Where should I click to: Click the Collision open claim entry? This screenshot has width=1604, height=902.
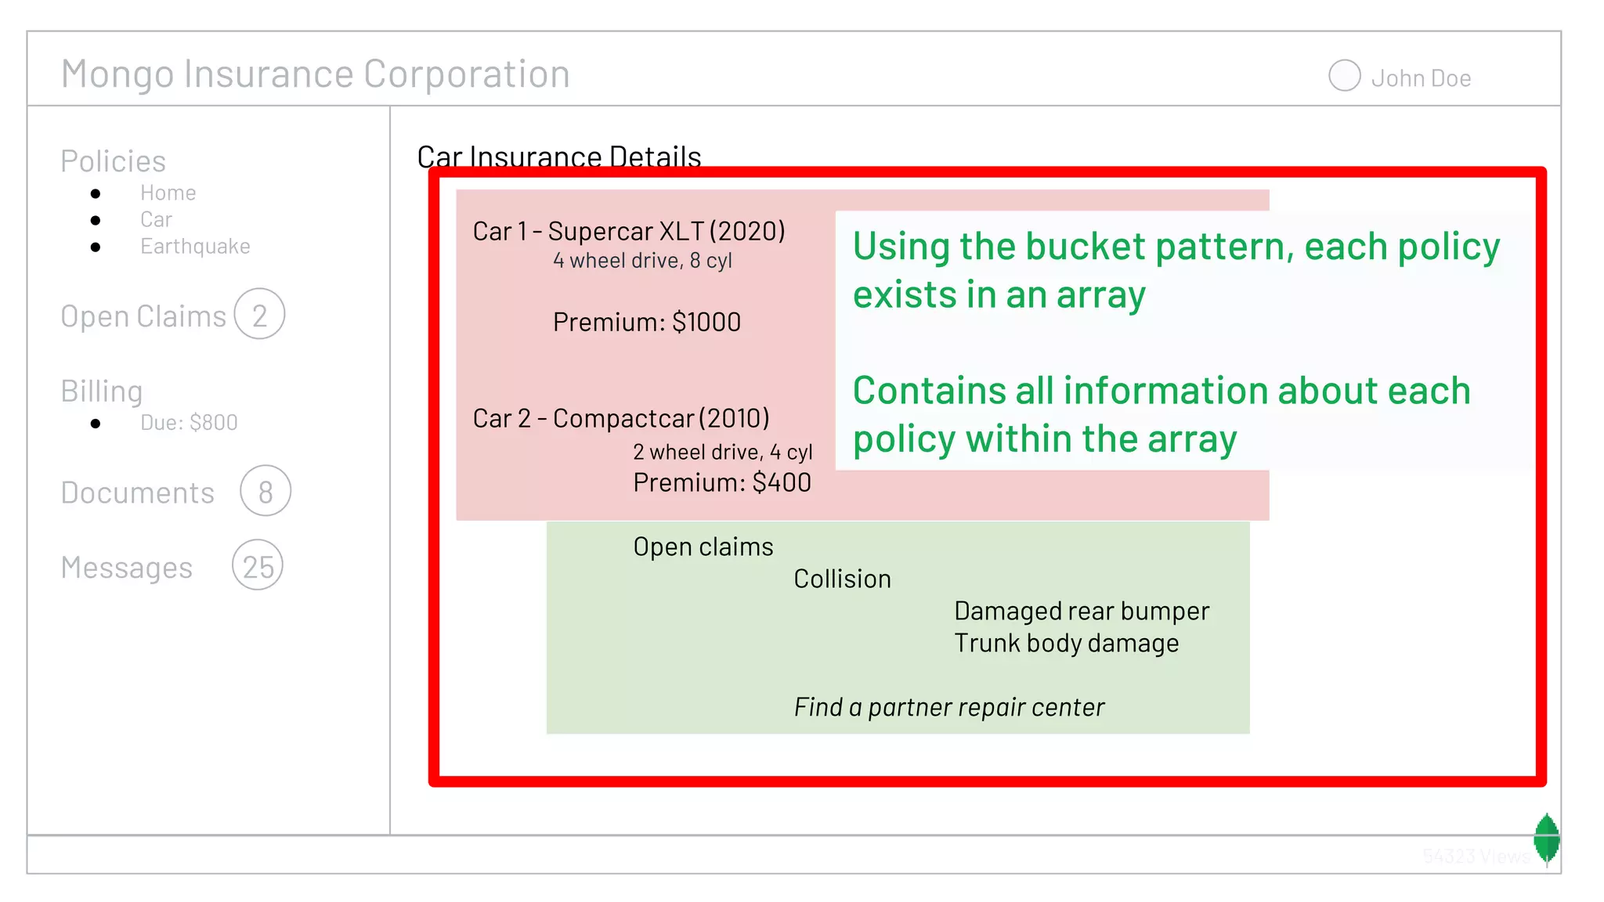(842, 579)
